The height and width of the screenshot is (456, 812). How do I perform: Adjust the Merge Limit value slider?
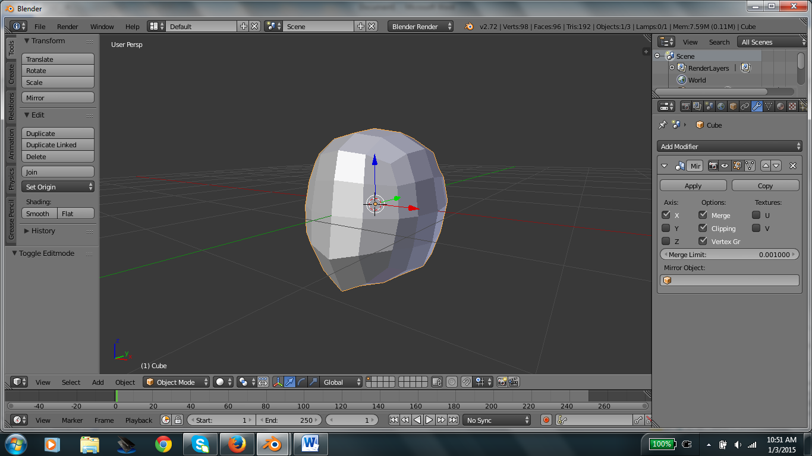pos(729,254)
